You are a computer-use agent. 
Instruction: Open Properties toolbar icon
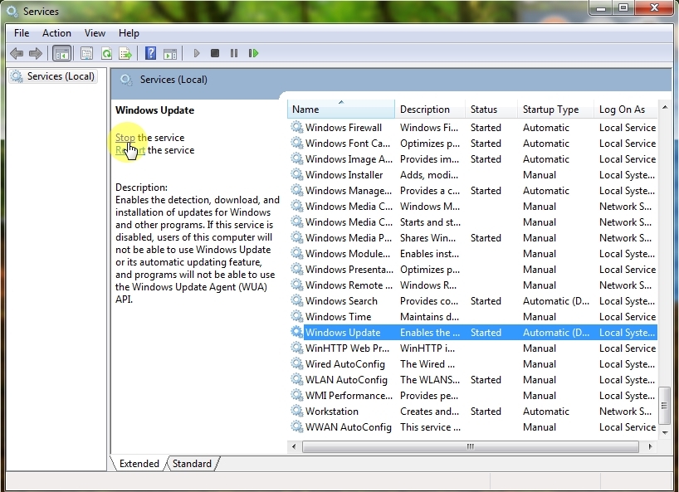(86, 54)
